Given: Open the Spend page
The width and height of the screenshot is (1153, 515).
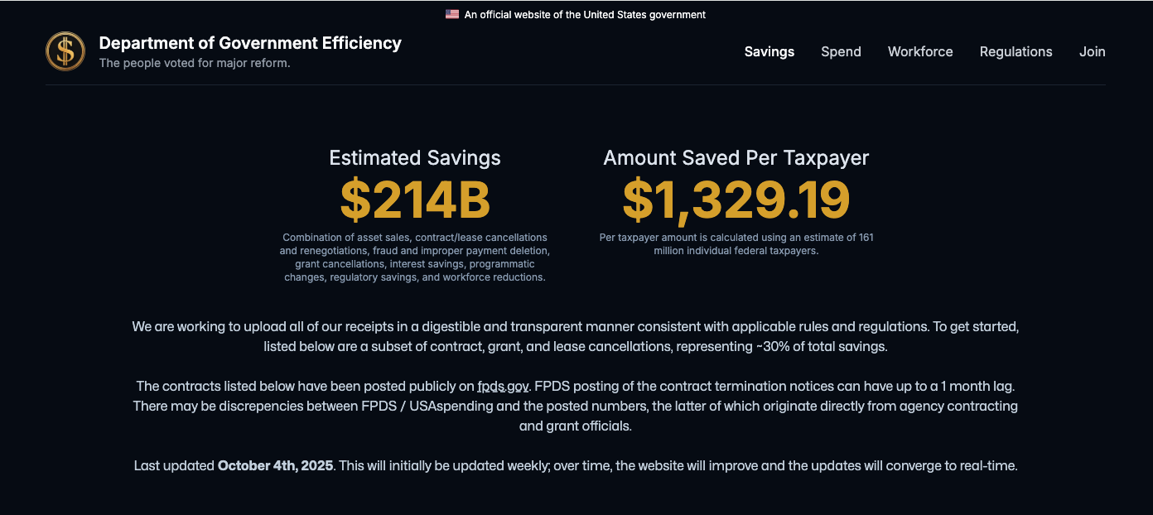Looking at the screenshot, I should pos(841,51).
